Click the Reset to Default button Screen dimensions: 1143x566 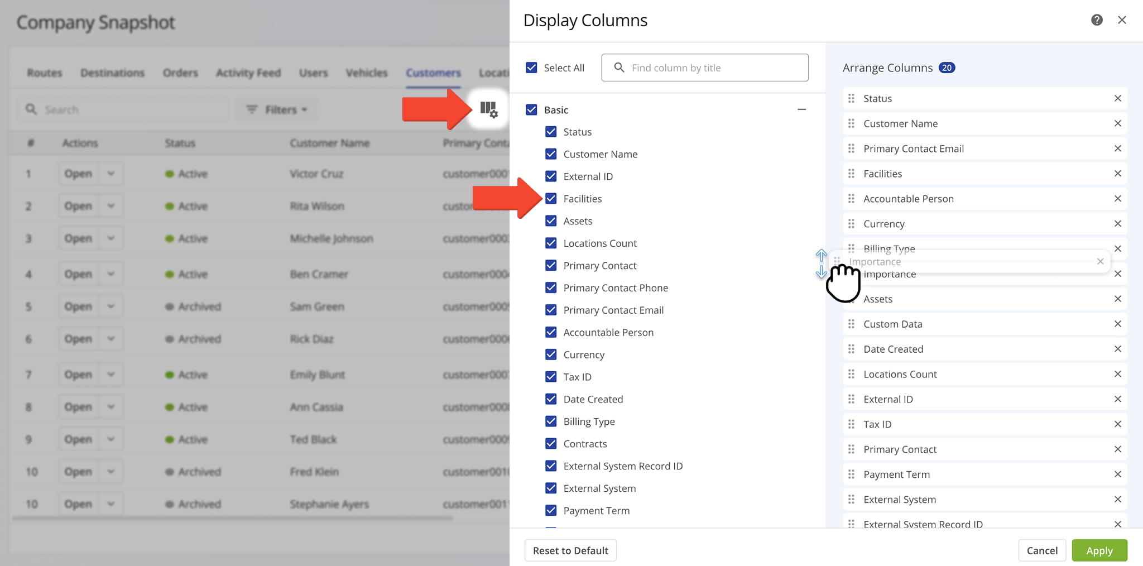570,550
